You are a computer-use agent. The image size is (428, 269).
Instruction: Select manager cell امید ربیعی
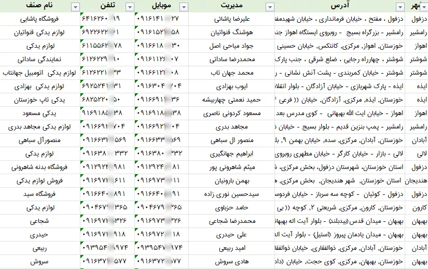click(x=232, y=248)
